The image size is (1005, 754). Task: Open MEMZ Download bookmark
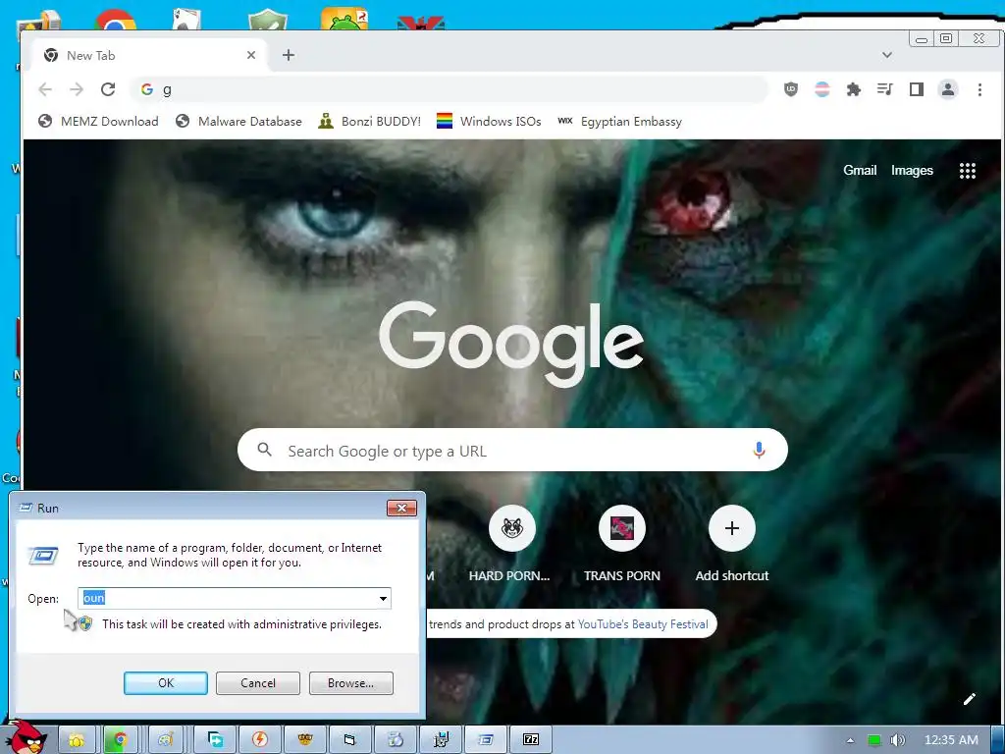coord(98,121)
